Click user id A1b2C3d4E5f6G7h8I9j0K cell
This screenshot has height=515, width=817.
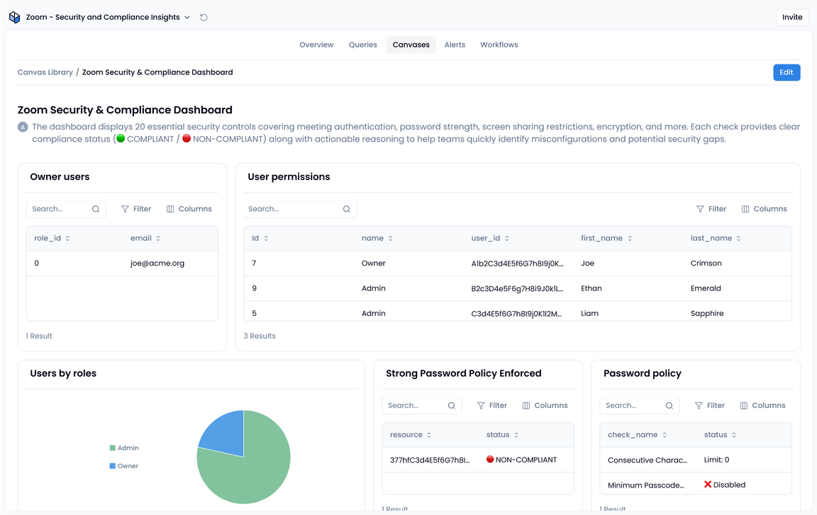coord(518,264)
